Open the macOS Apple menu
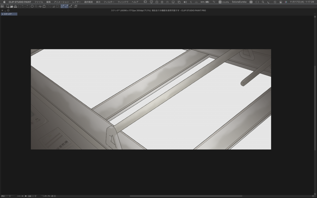 pos(4,2)
